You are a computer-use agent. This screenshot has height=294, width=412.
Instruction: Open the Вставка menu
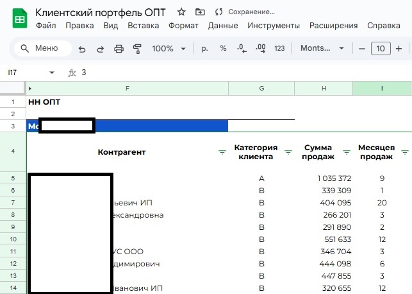coord(144,26)
